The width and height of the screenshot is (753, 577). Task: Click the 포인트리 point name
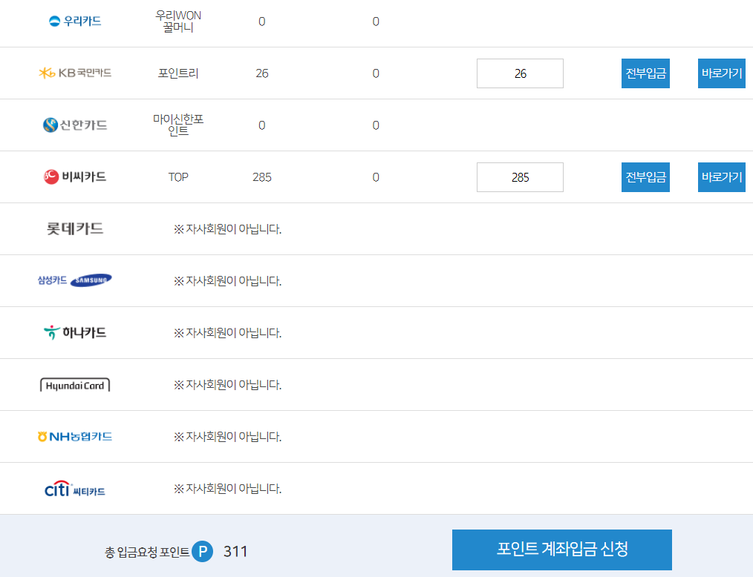click(x=178, y=73)
